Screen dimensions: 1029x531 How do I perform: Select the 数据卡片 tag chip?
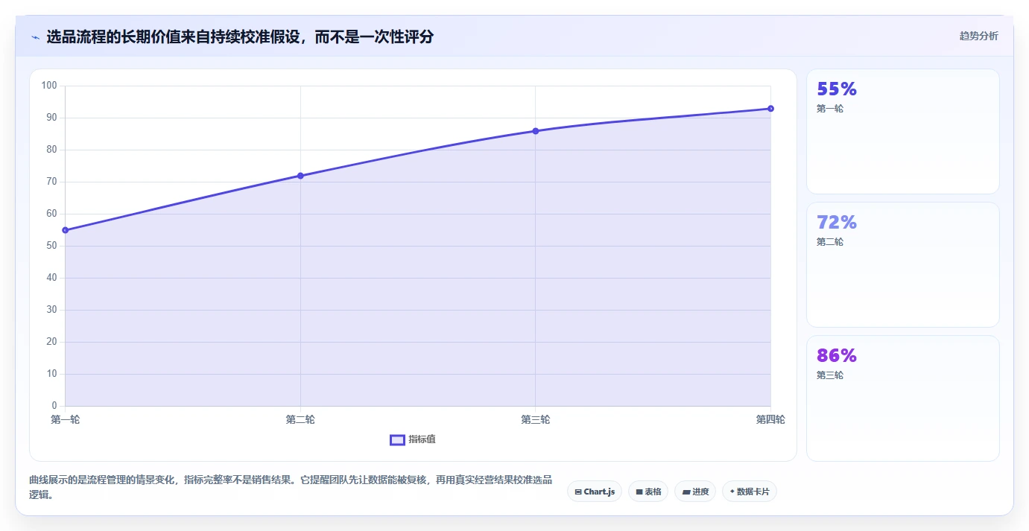click(x=749, y=492)
